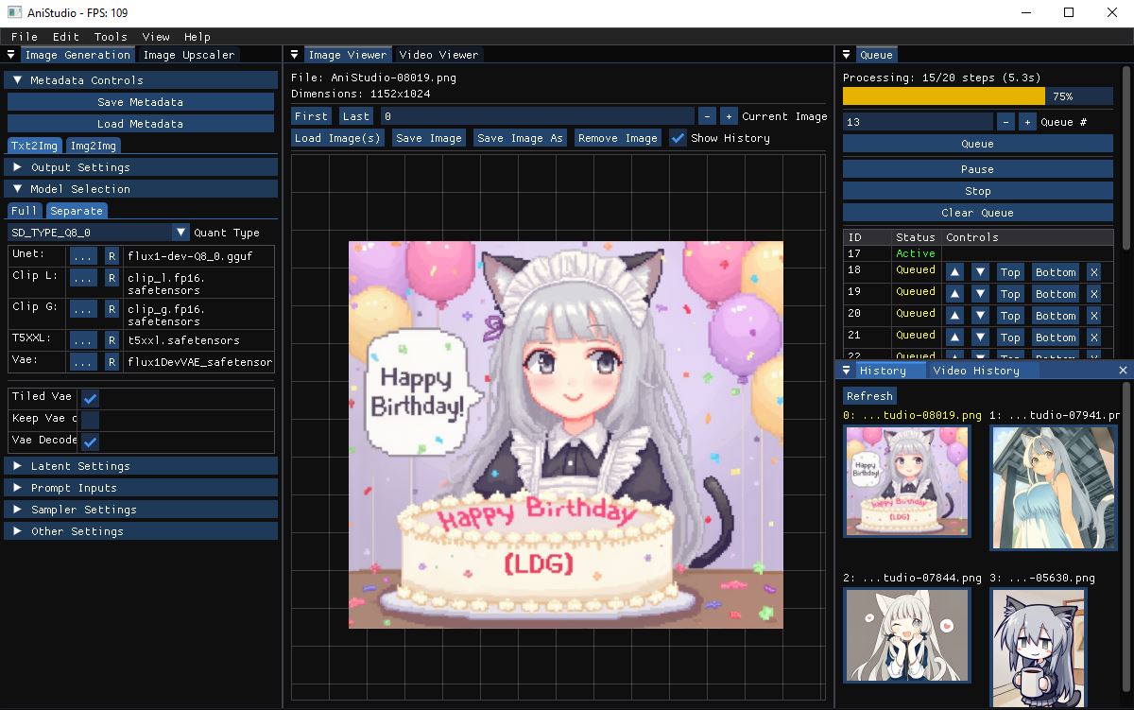Click Clear Queue button
The image size is (1134, 710).
(977, 213)
